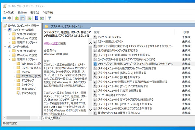Click the Back arrow toolbar icon
The width and height of the screenshot is (195, 130).
coord(4,18)
